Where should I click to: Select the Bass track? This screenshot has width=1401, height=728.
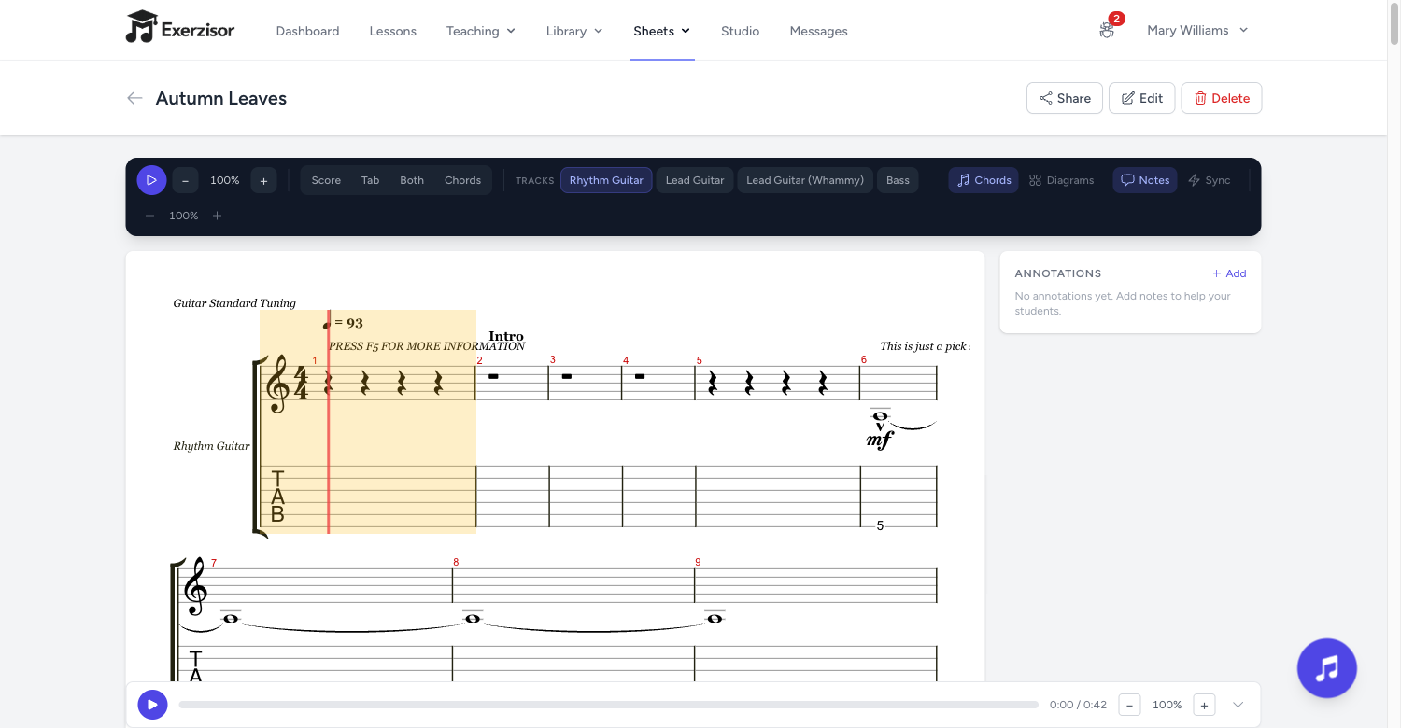[x=898, y=180]
